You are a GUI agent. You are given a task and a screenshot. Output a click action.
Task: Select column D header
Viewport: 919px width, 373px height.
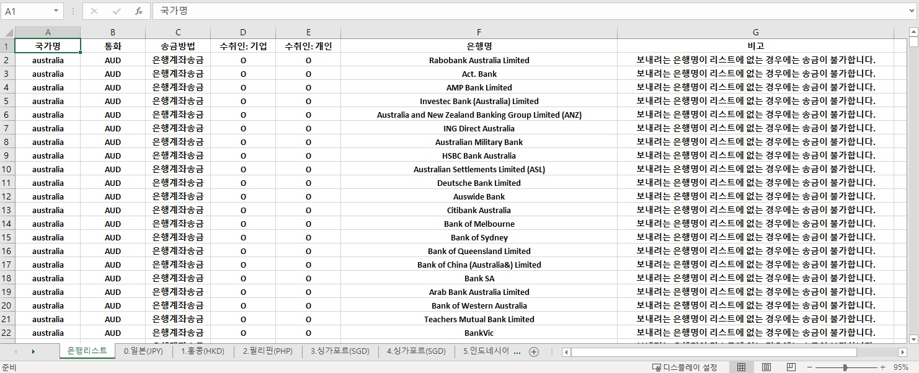point(243,32)
